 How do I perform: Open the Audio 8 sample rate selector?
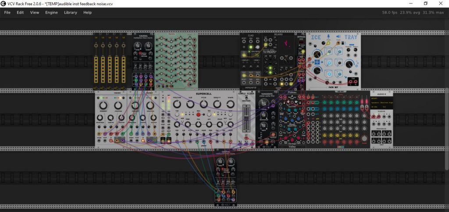pyautogui.click(x=375, y=106)
